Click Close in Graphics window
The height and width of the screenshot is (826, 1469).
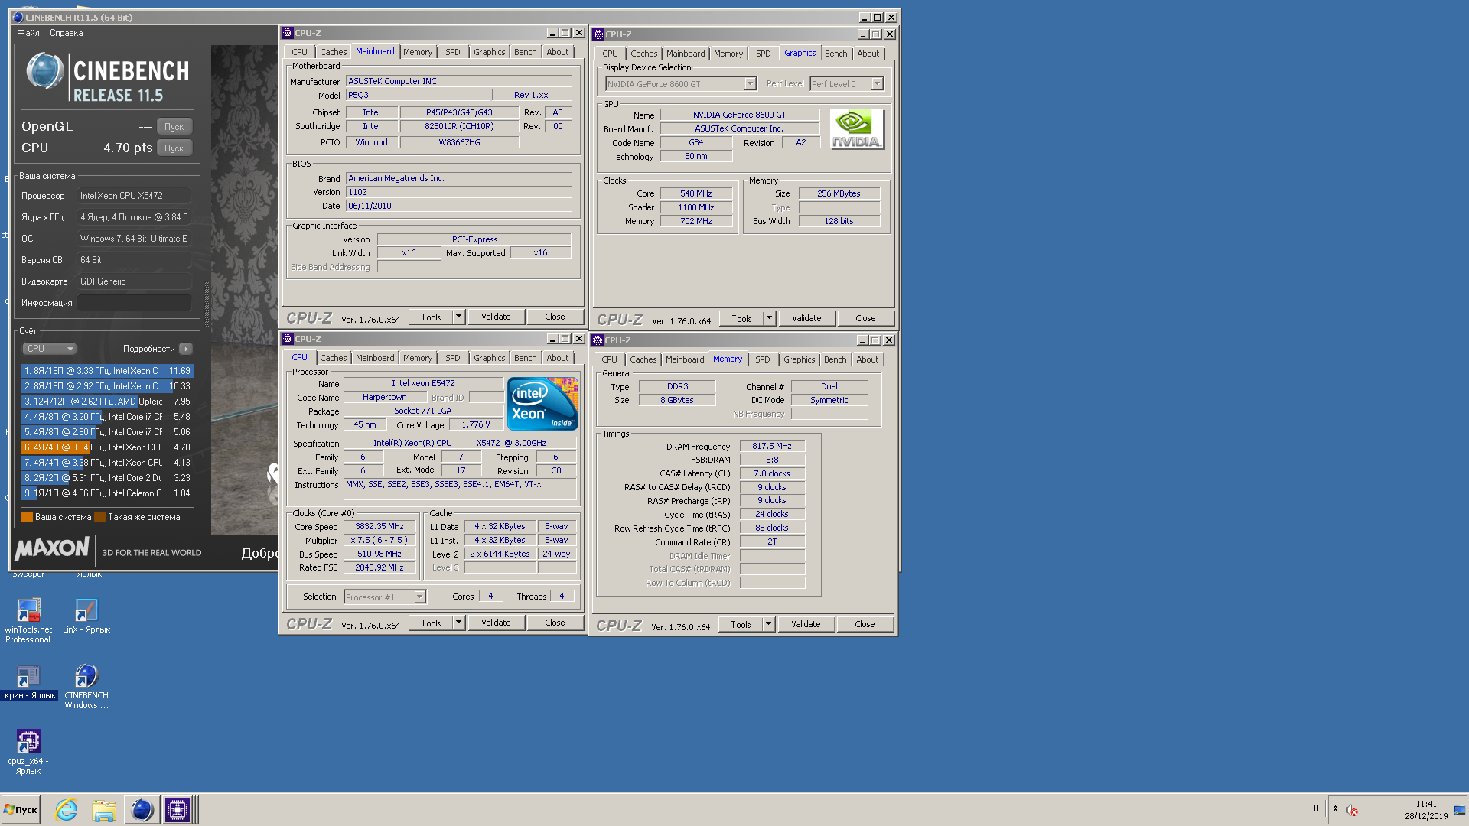click(x=865, y=318)
